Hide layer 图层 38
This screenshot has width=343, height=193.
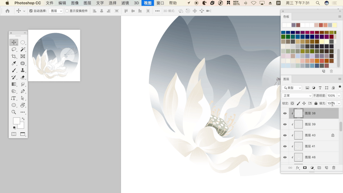click(285, 113)
